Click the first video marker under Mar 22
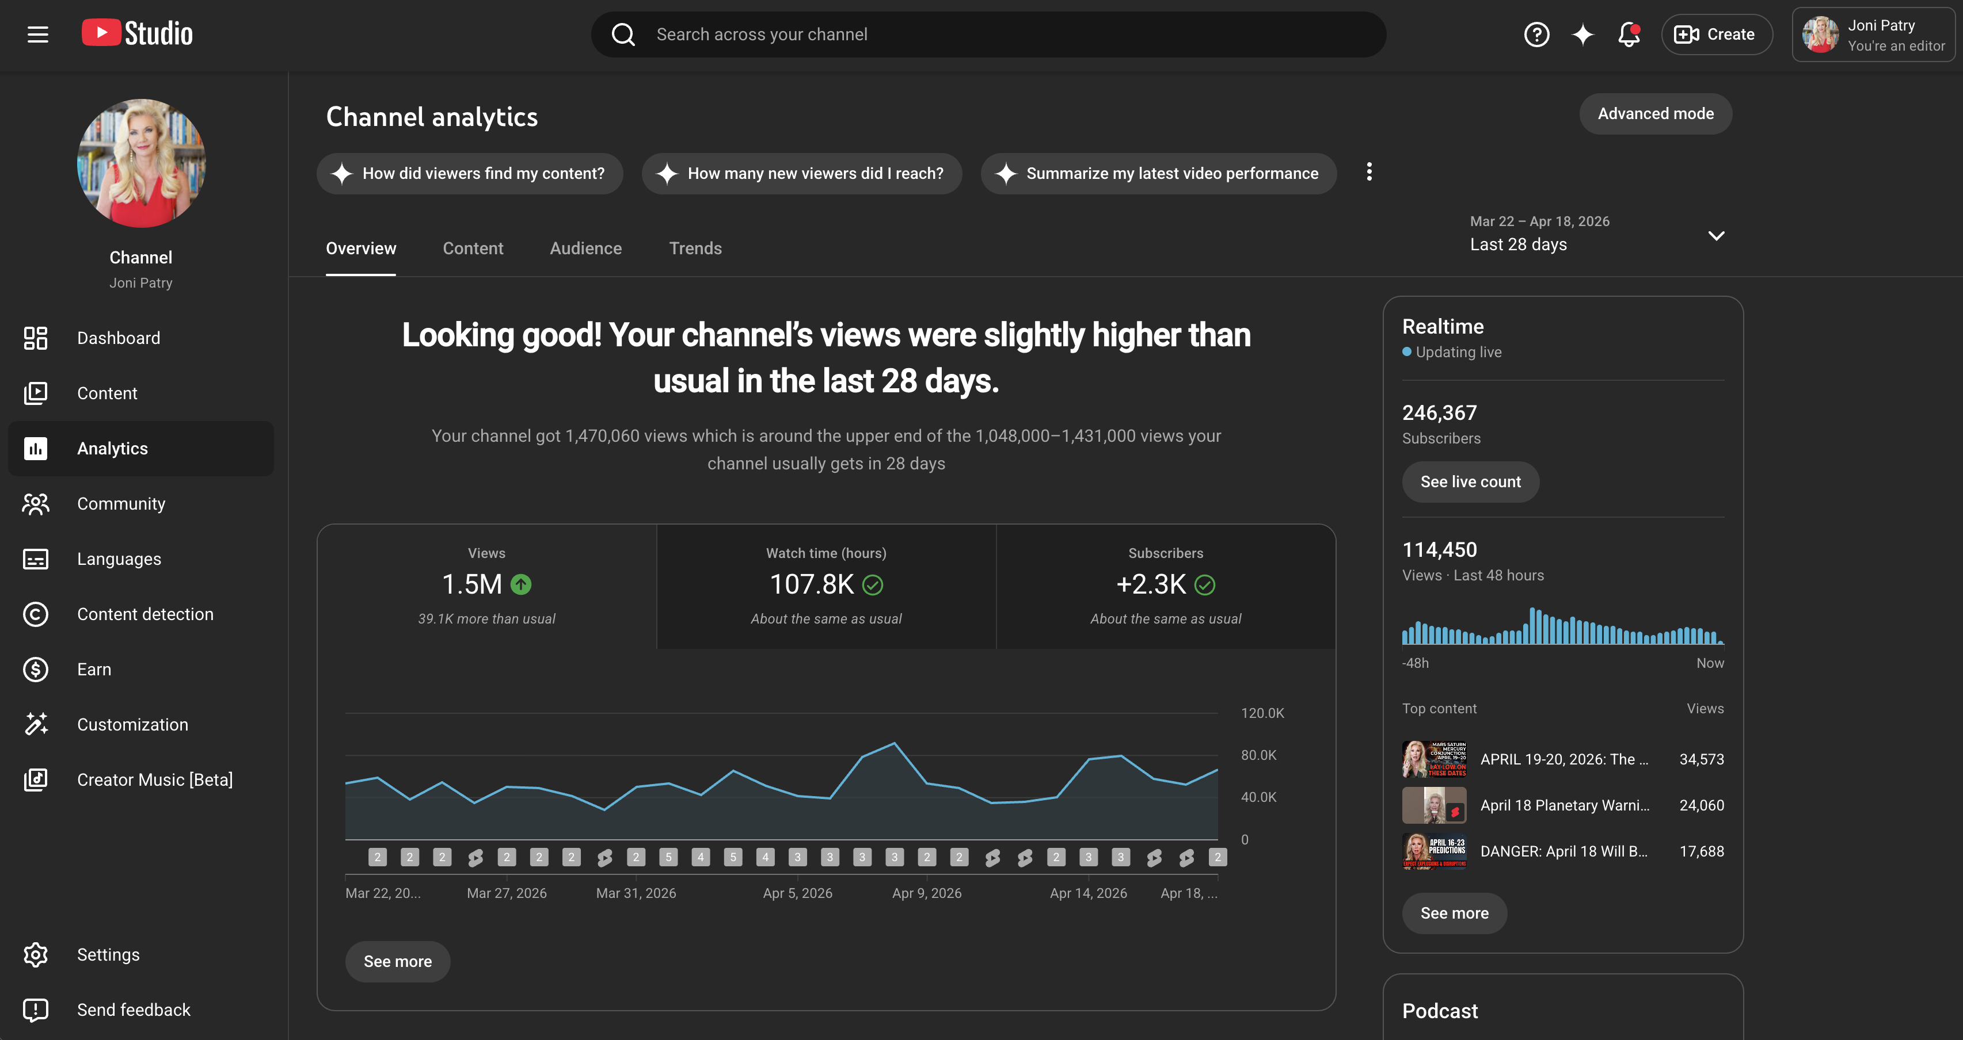Image resolution: width=1963 pixels, height=1040 pixels. coord(377,857)
